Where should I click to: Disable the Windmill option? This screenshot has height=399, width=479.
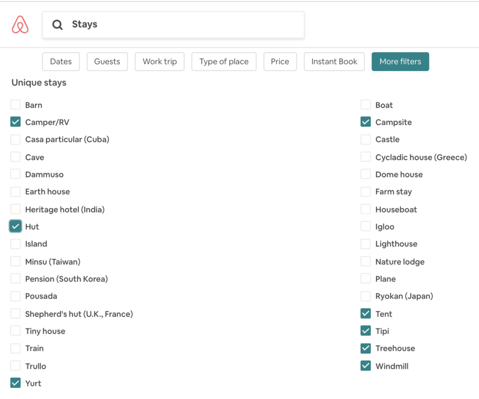click(x=366, y=366)
